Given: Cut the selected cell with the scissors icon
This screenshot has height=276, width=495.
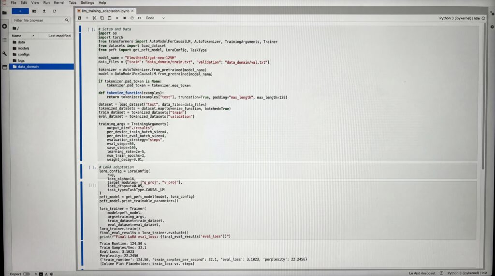Looking at the screenshot, I should (x=94, y=18).
